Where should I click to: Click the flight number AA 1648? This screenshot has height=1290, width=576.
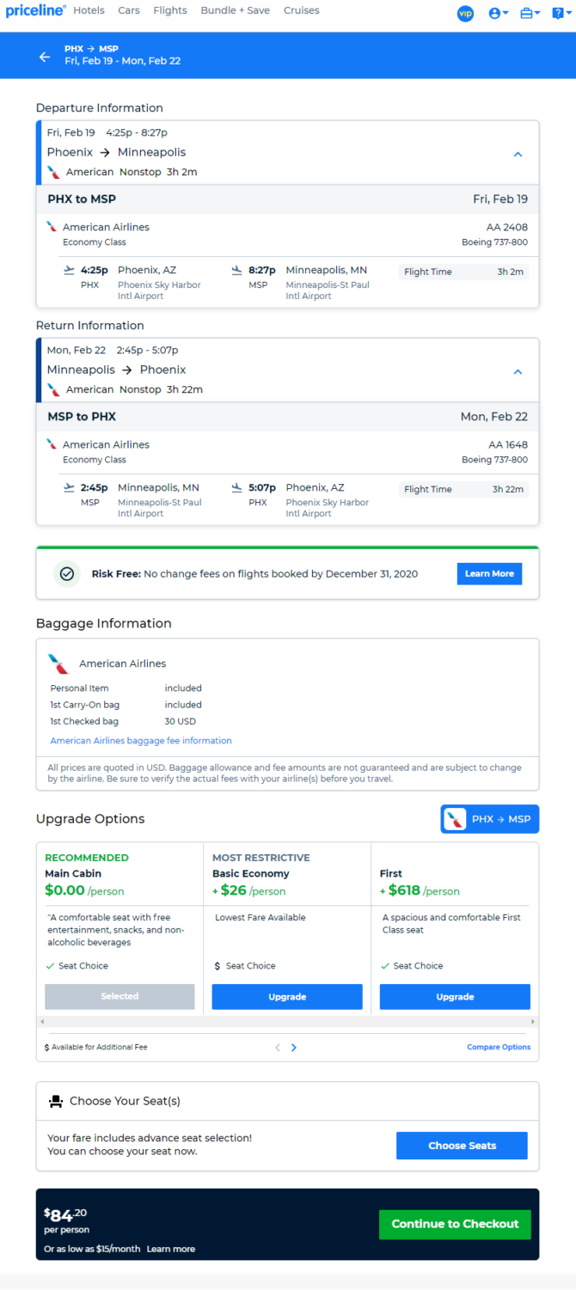coord(508,444)
